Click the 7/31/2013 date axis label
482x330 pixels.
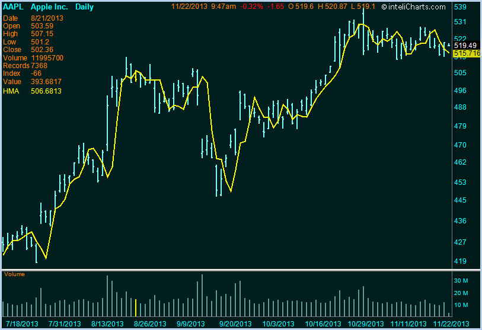(x=65, y=324)
